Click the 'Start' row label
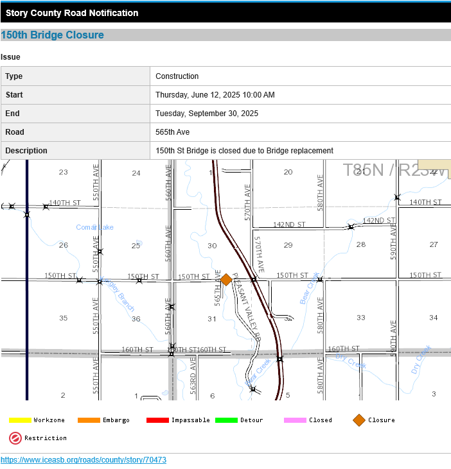451x469 pixels. [14, 95]
